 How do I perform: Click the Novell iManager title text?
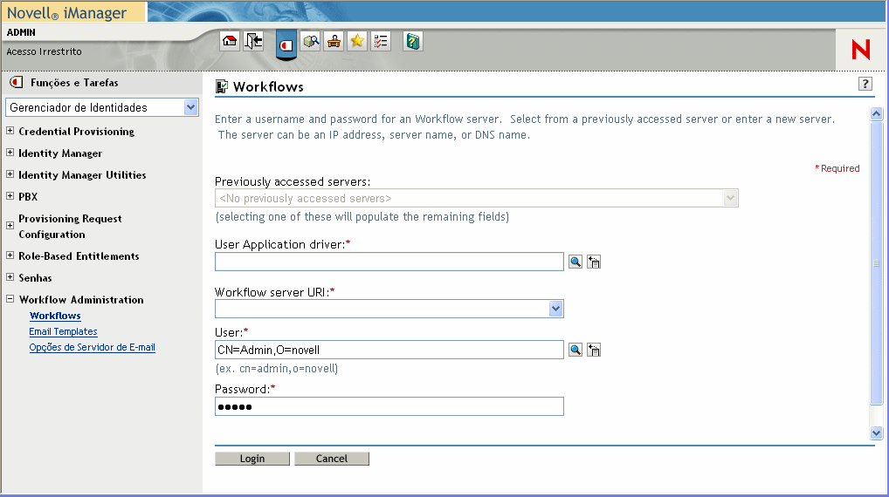[x=67, y=12]
